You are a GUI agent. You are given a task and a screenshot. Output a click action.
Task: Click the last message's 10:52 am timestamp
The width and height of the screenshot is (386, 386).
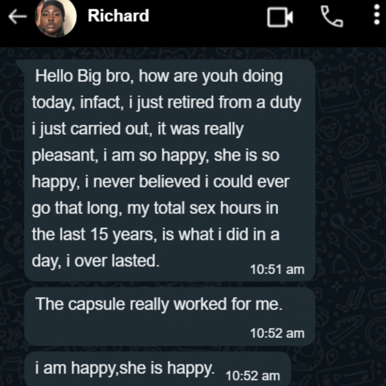[x=252, y=375]
